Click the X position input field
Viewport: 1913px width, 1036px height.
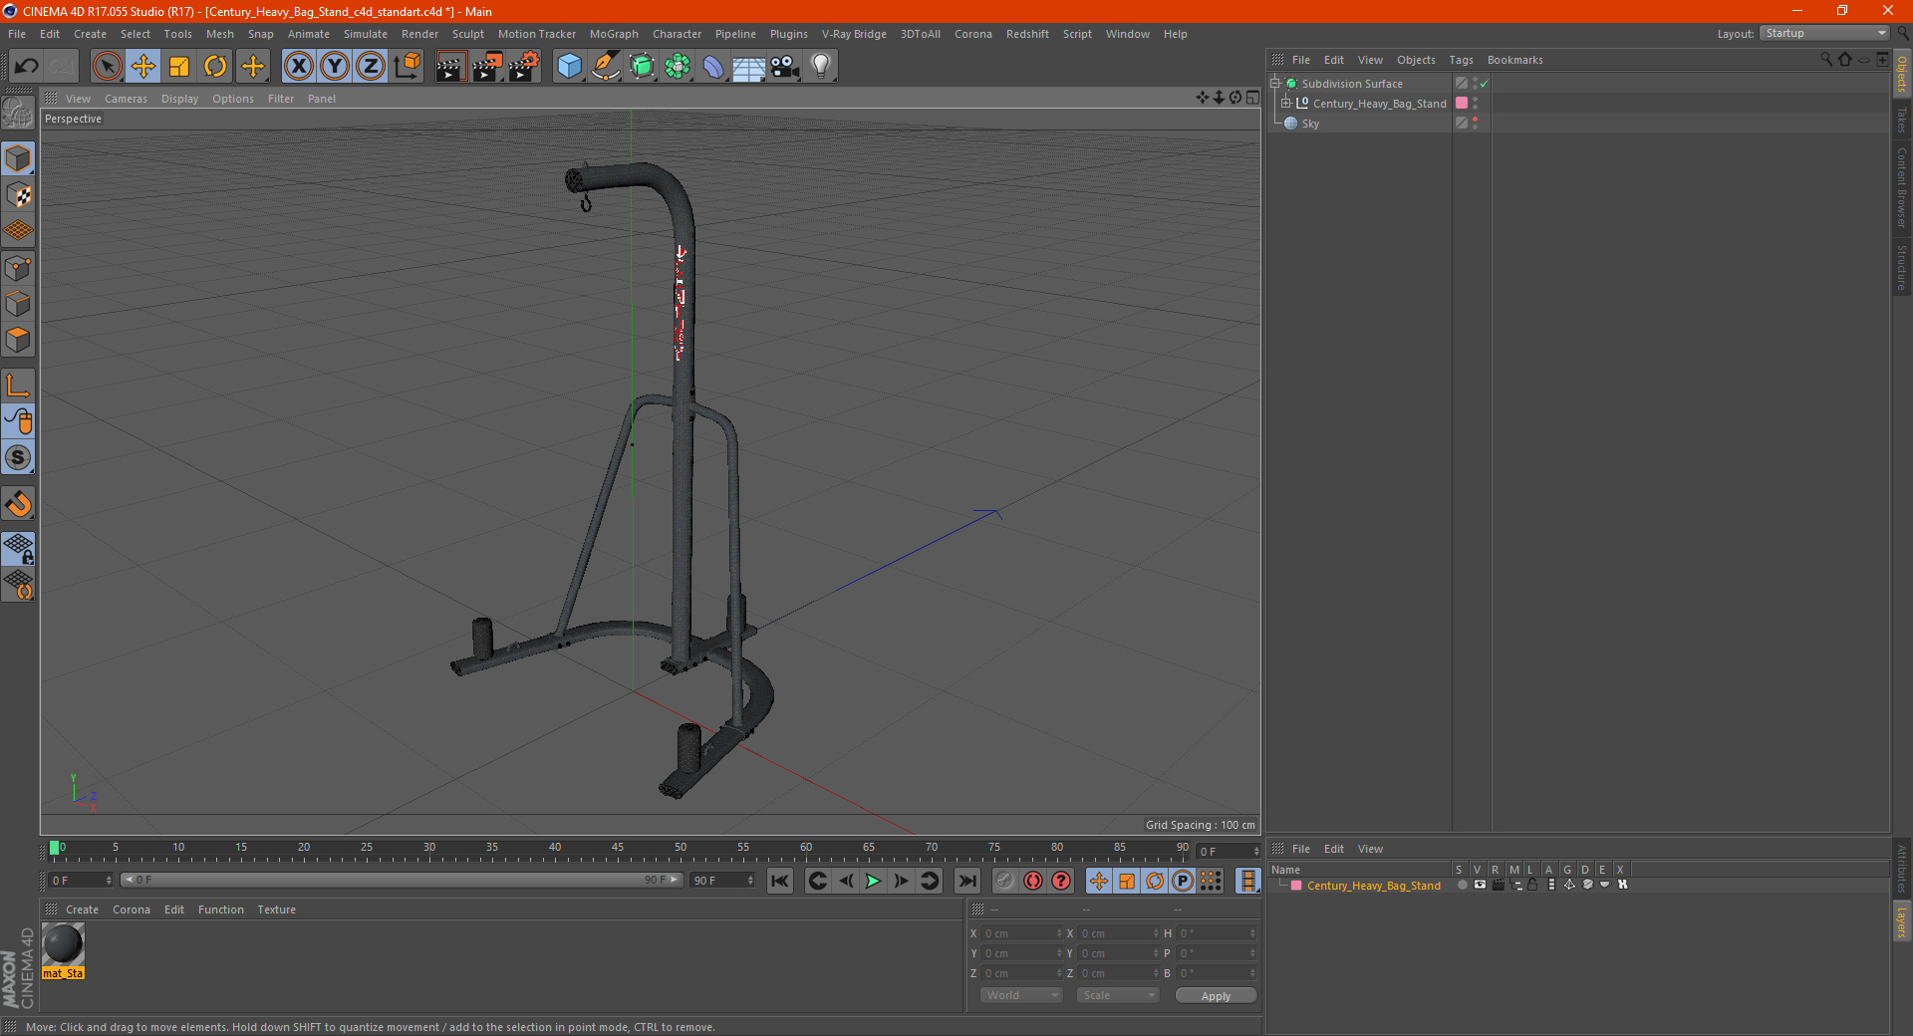click(x=1022, y=933)
